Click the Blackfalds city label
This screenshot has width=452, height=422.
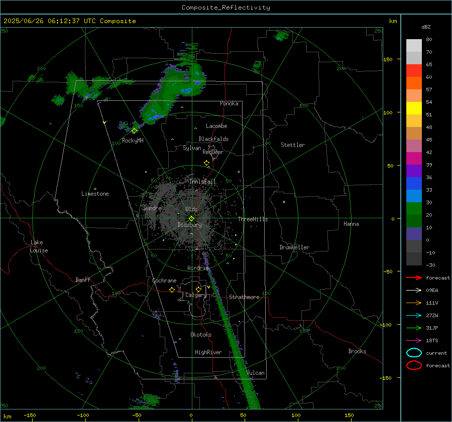point(213,139)
